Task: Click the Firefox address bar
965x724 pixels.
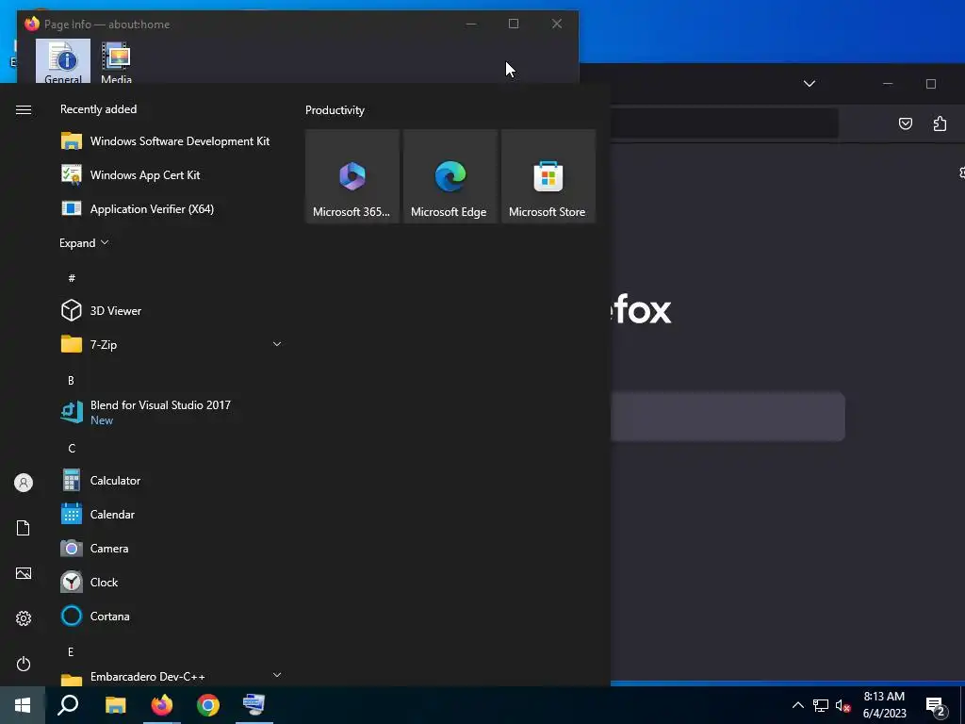Action: pyautogui.click(x=725, y=123)
